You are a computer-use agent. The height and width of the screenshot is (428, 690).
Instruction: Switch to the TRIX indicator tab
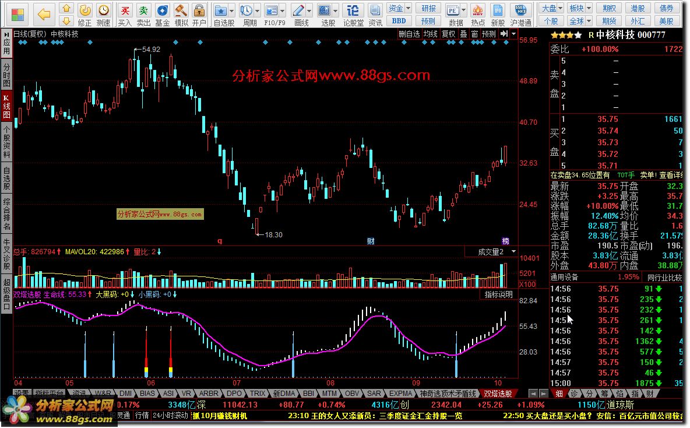point(258,393)
